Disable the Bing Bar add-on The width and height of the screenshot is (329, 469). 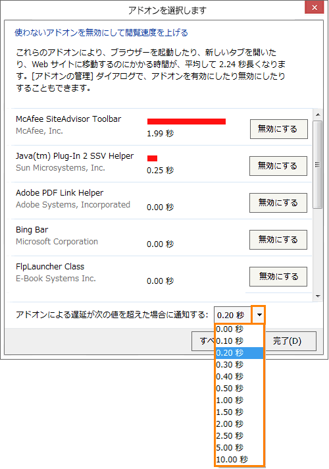coord(278,240)
